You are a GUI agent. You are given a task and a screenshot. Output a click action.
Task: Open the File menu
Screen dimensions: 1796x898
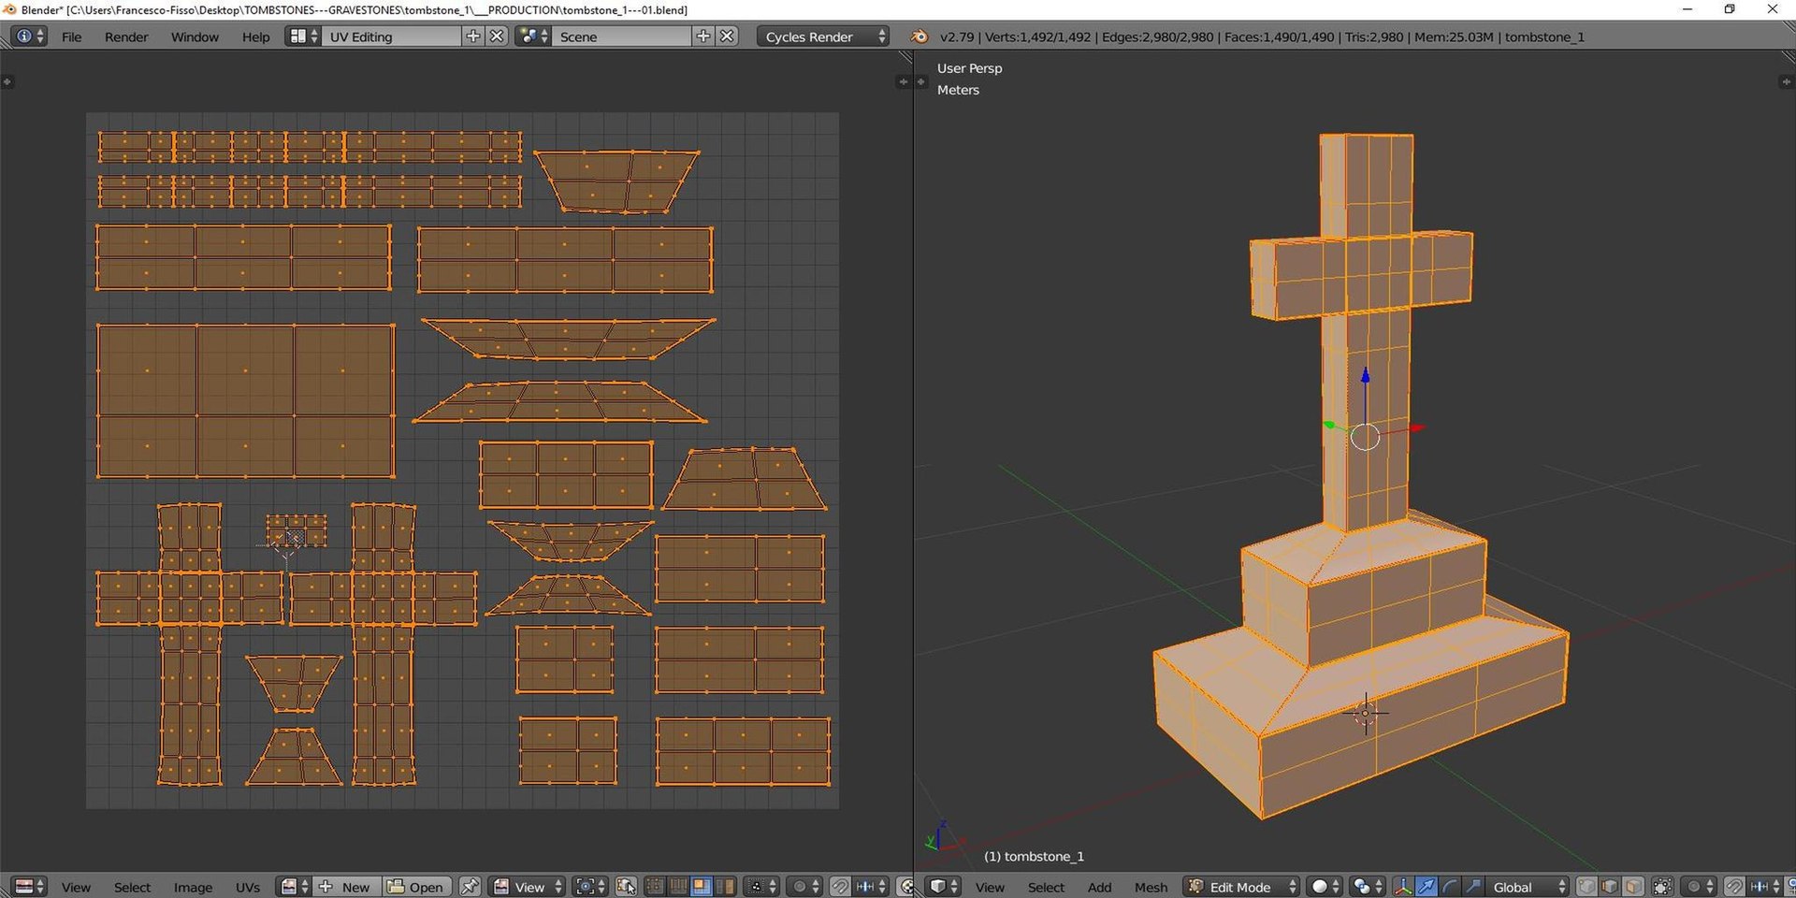click(x=71, y=36)
